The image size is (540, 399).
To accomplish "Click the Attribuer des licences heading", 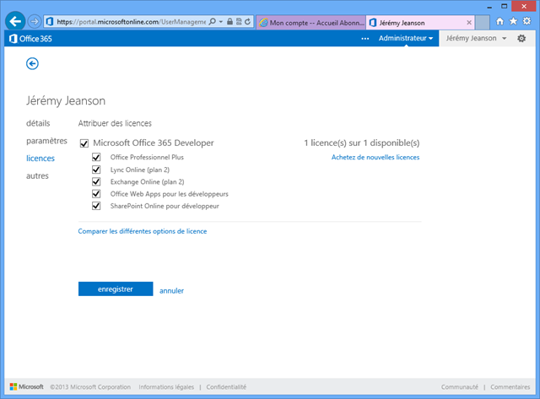I will [x=115, y=123].
